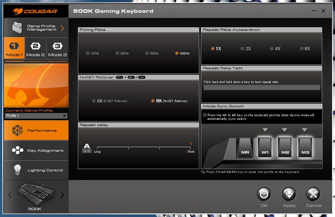This screenshot has width=335, height=217.
Task: Click the 6K key badge in header
Action: pos(131,77)
